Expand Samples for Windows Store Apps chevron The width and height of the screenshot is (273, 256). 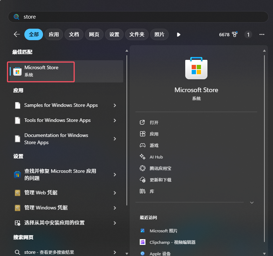pyautogui.click(x=115, y=105)
